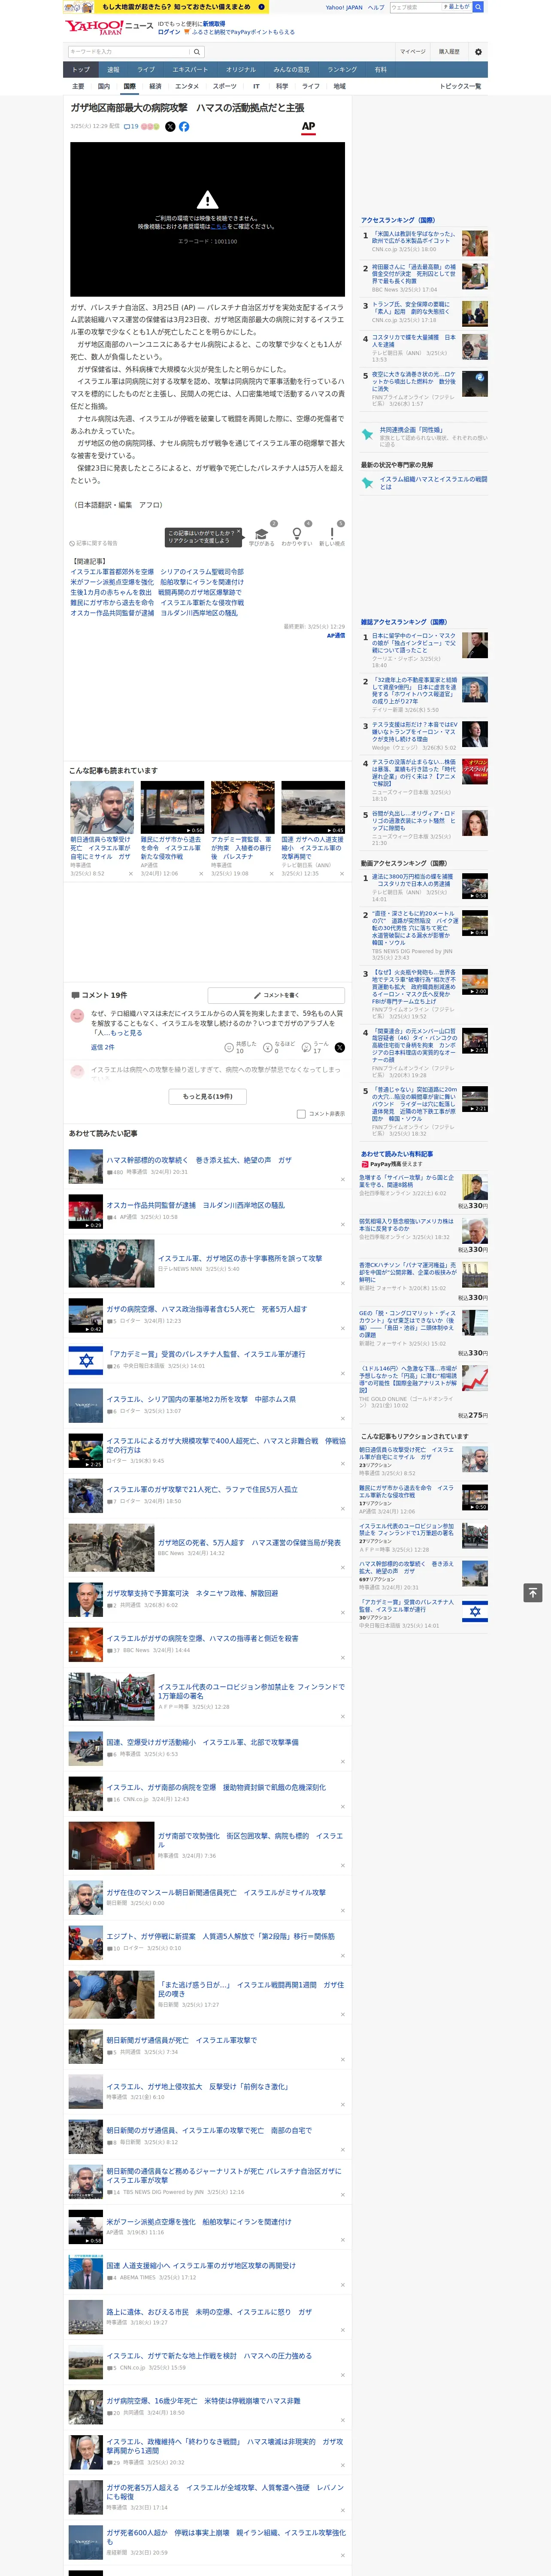Select the 速報 navigation tab
Image resolution: width=551 pixels, height=2576 pixels.
(x=113, y=70)
